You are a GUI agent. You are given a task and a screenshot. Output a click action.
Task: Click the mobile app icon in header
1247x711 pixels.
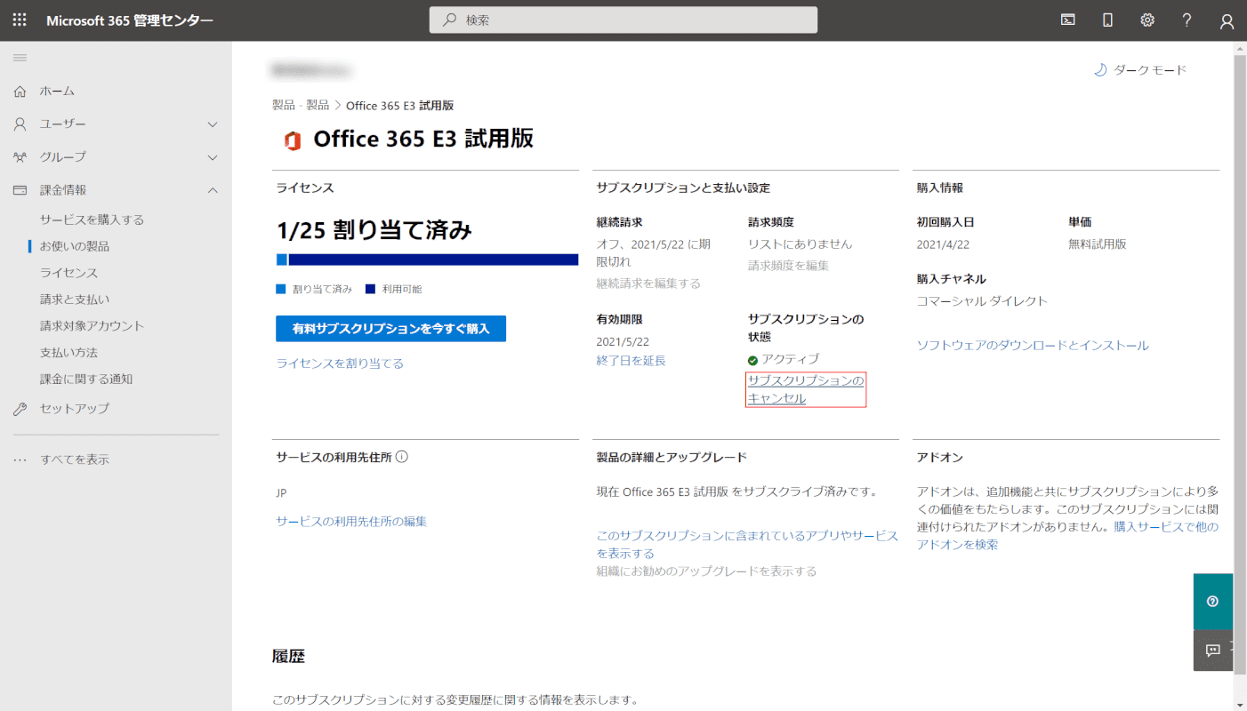point(1108,20)
